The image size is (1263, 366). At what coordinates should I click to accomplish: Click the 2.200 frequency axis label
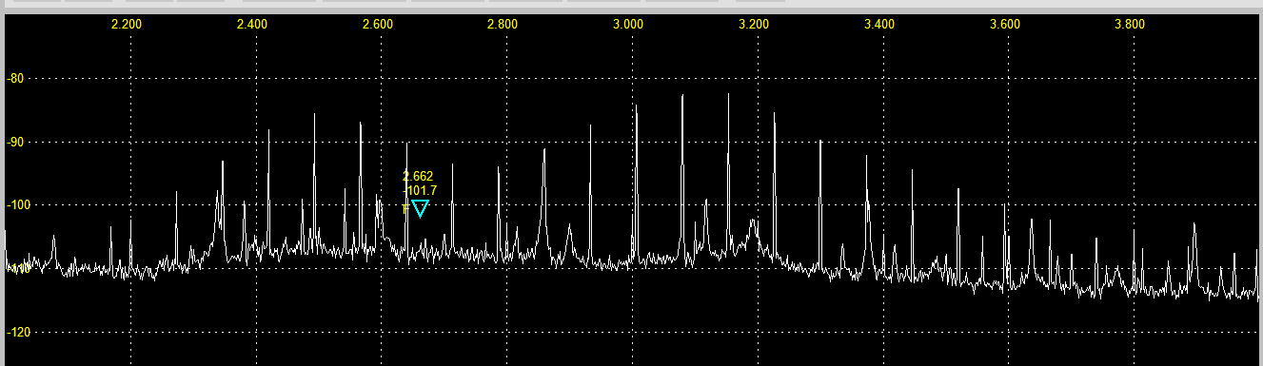pos(127,24)
